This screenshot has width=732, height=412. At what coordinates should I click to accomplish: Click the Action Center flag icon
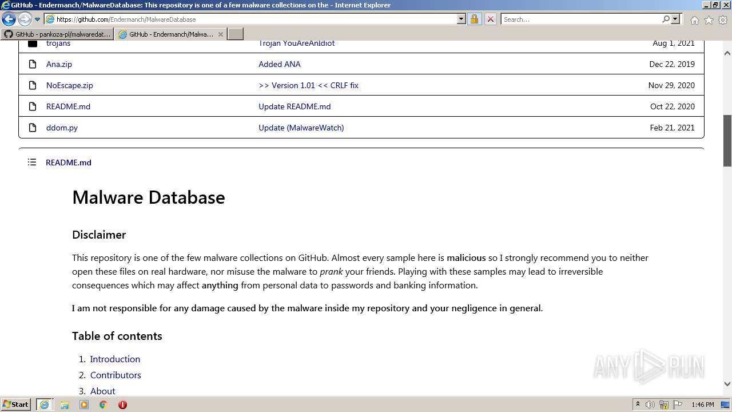(x=677, y=405)
